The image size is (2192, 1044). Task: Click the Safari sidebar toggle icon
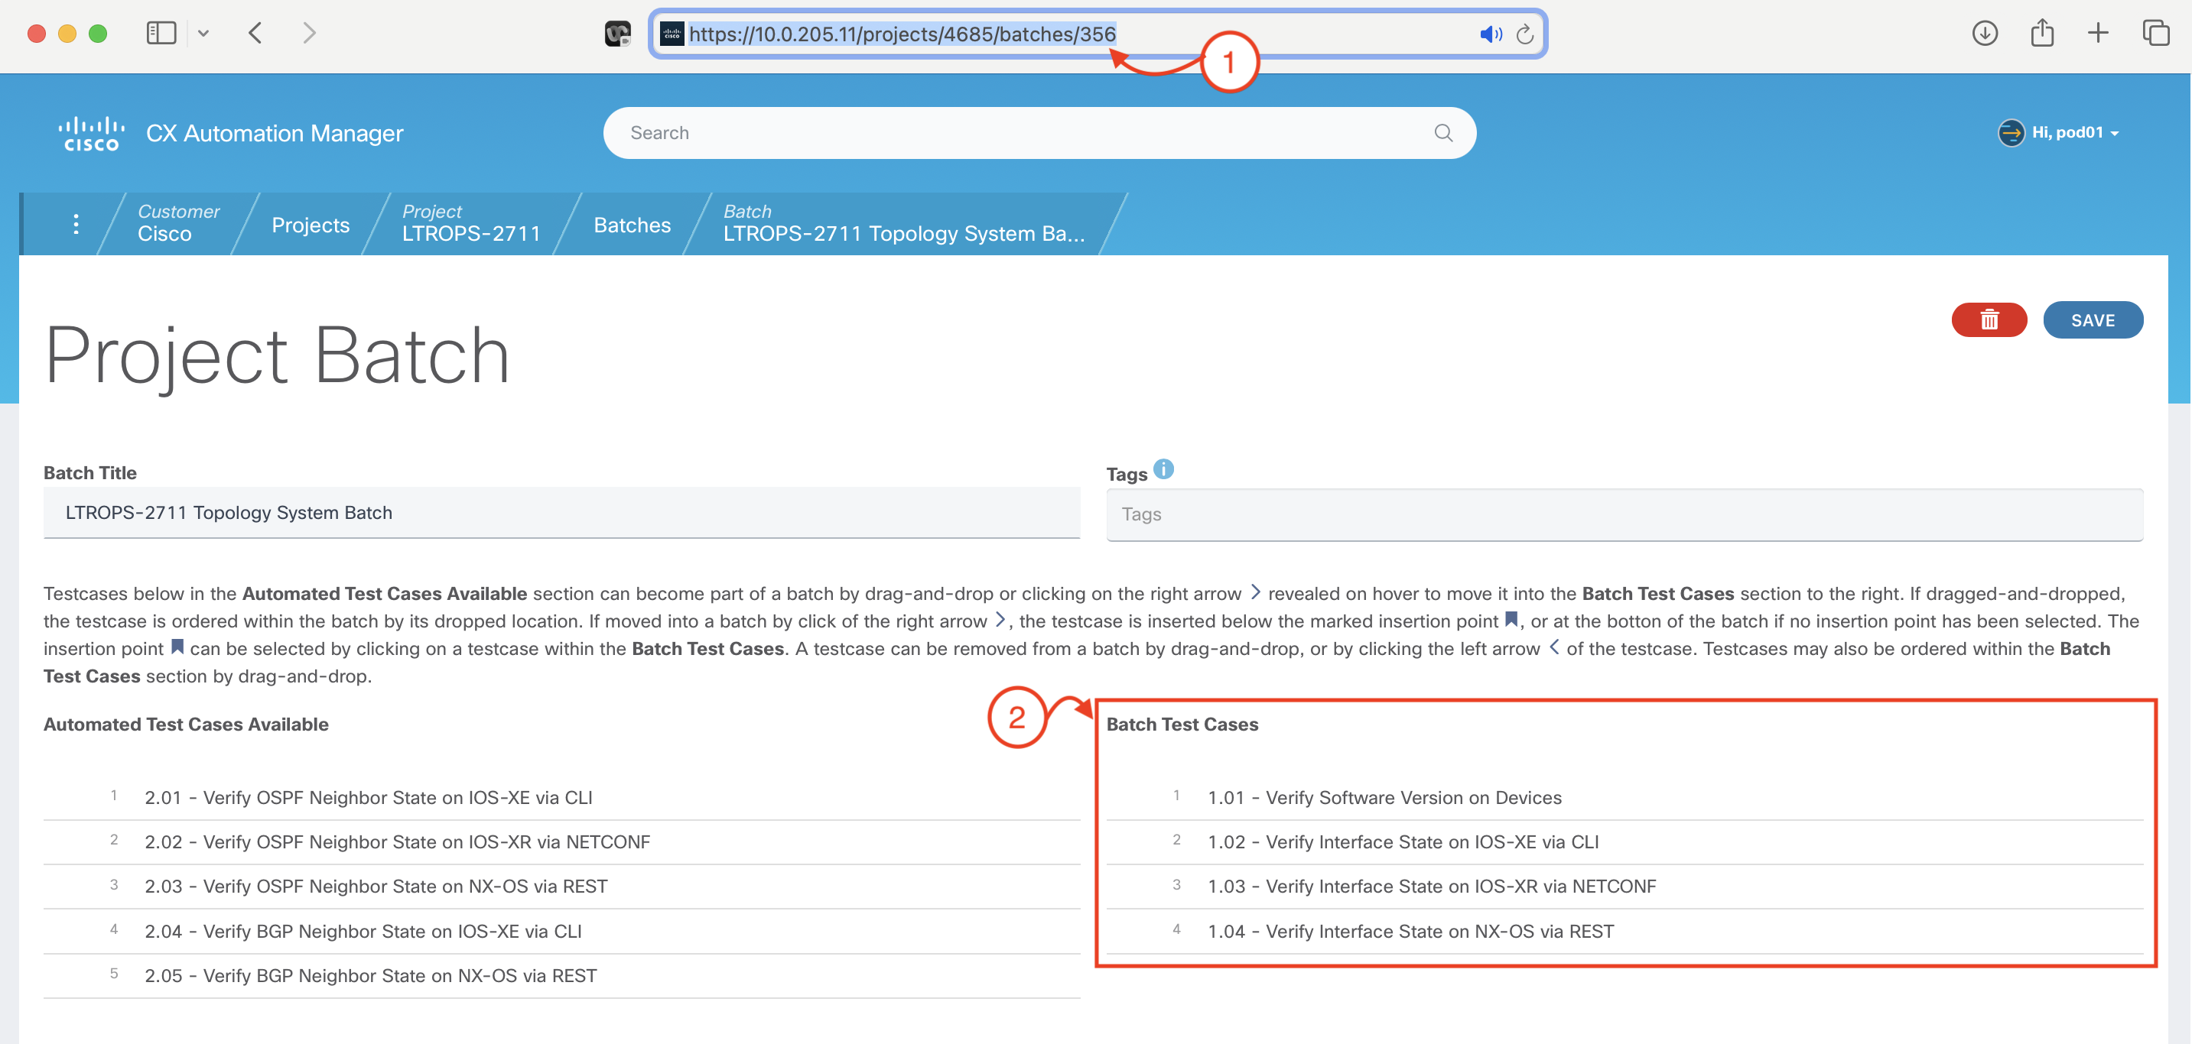click(x=161, y=33)
